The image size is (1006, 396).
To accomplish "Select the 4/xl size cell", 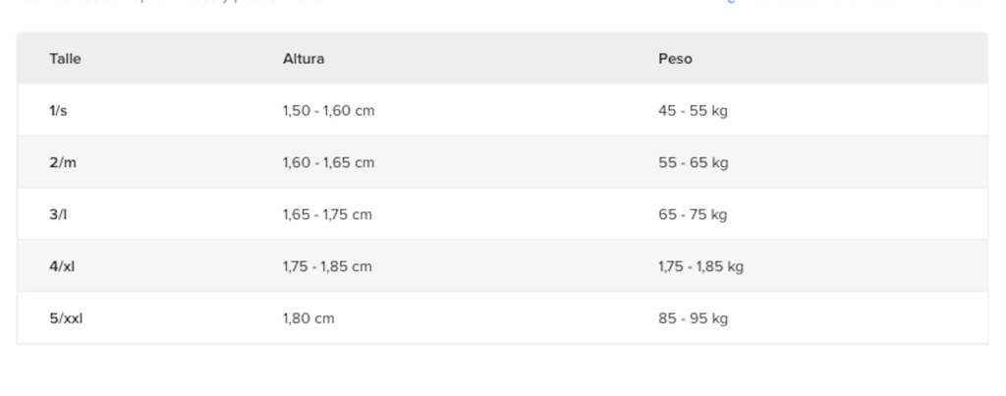I will click(x=62, y=266).
